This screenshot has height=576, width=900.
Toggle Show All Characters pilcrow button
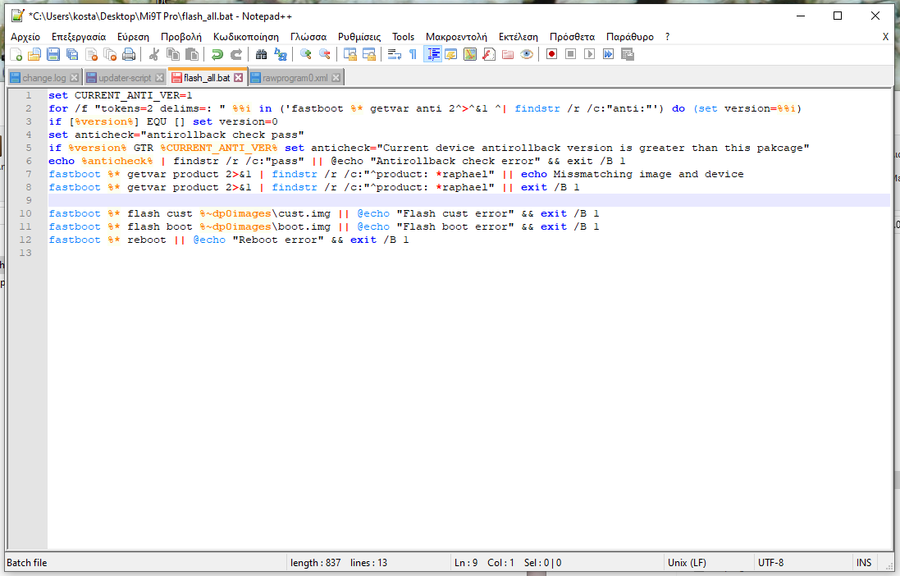[413, 55]
